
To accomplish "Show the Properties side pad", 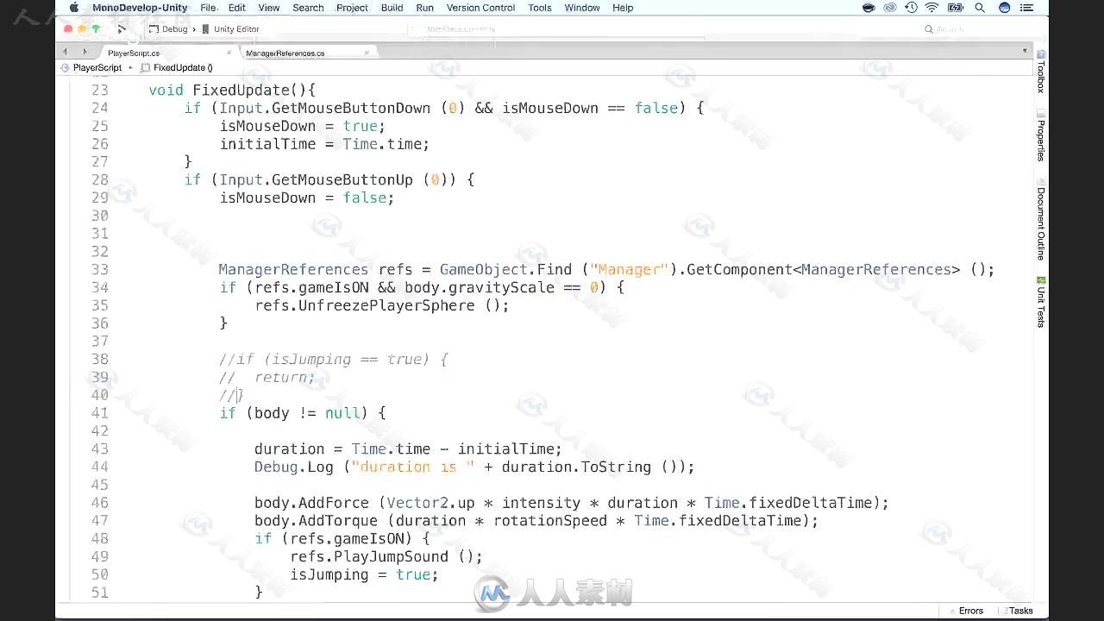I will pos(1041,135).
